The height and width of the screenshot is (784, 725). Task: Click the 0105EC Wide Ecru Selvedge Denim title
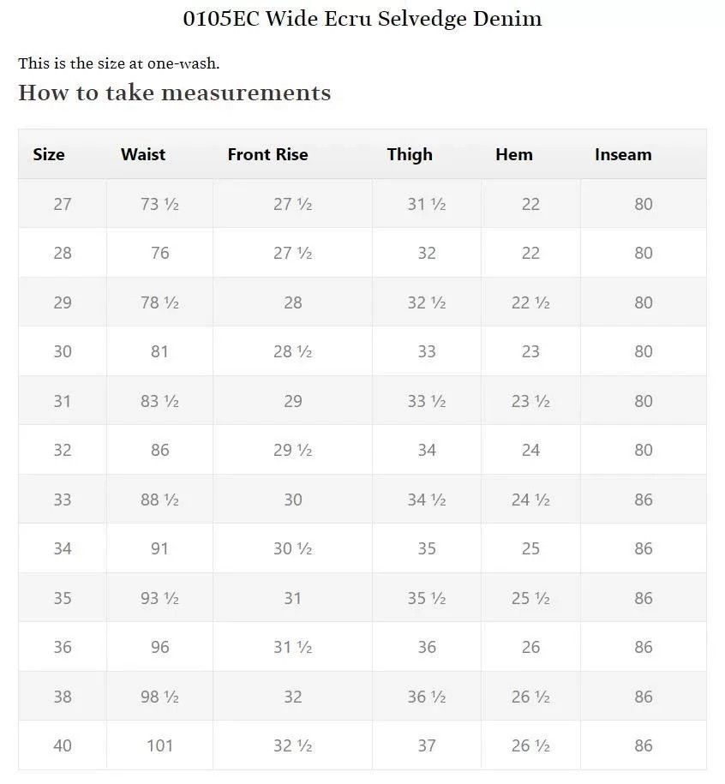(x=362, y=19)
